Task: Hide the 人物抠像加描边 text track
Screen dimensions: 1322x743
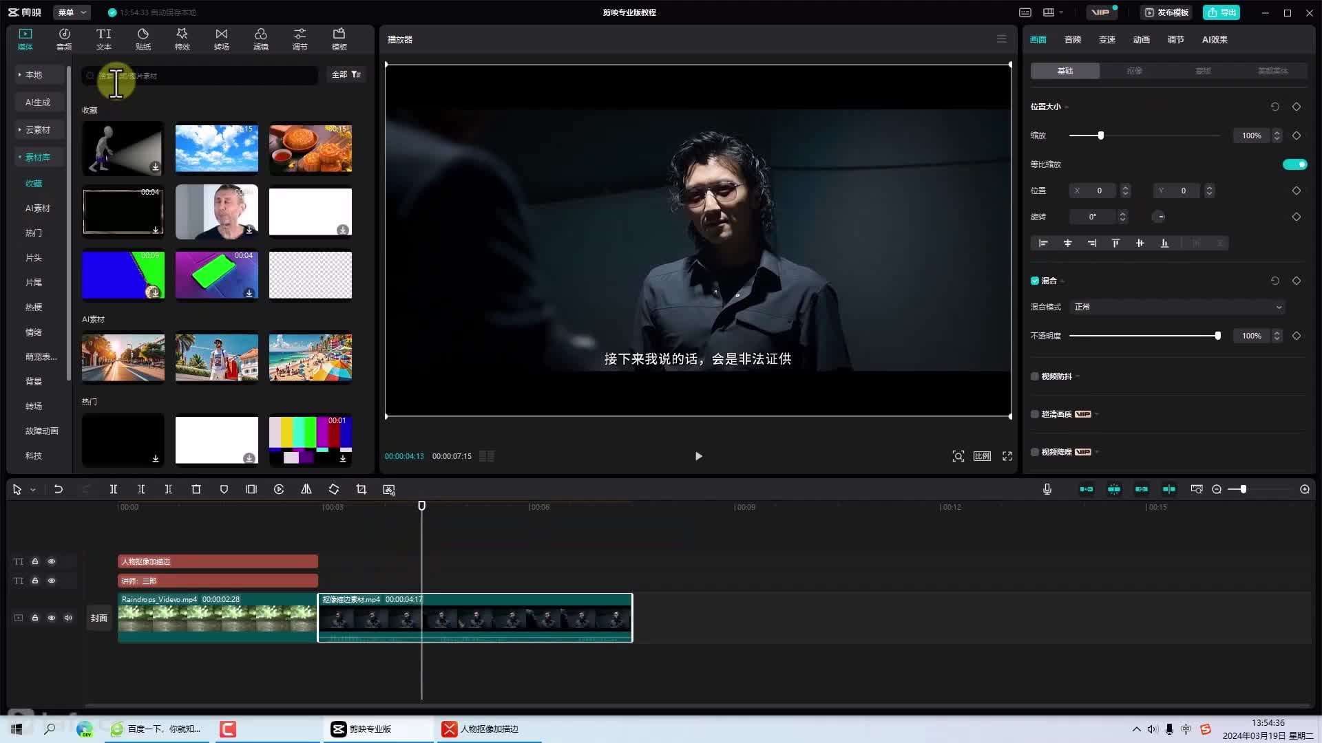Action: click(x=52, y=561)
